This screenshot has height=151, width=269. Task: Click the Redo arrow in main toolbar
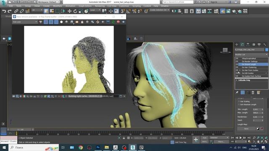point(10,11)
